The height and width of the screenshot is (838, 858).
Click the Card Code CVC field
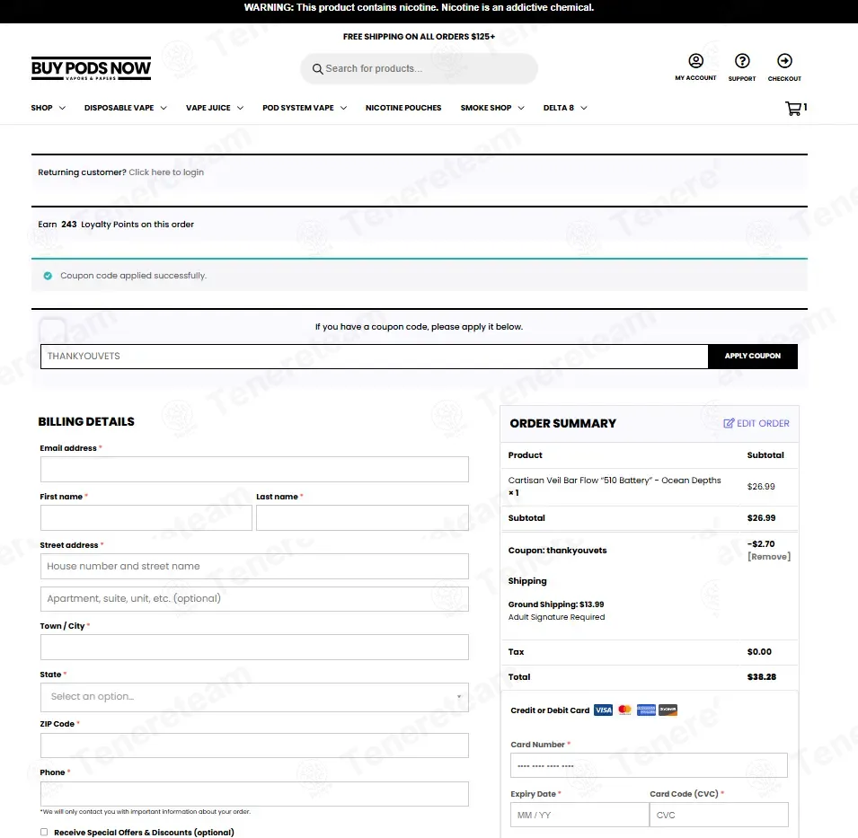coord(719,815)
